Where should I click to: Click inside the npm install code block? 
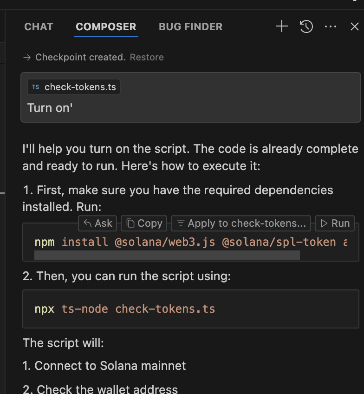coord(190,242)
